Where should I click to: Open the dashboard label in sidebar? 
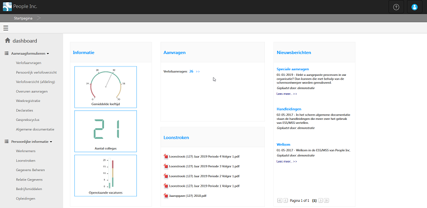click(25, 41)
